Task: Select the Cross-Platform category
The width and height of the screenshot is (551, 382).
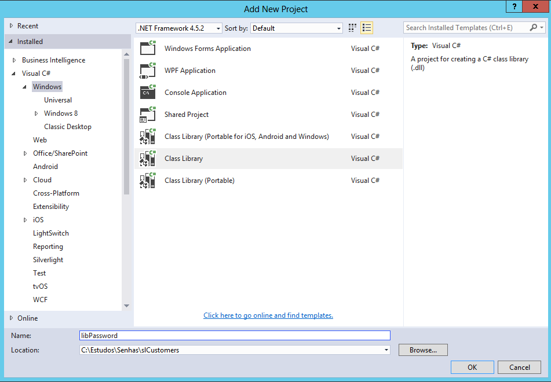Action: pyautogui.click(x=56, y=193)
